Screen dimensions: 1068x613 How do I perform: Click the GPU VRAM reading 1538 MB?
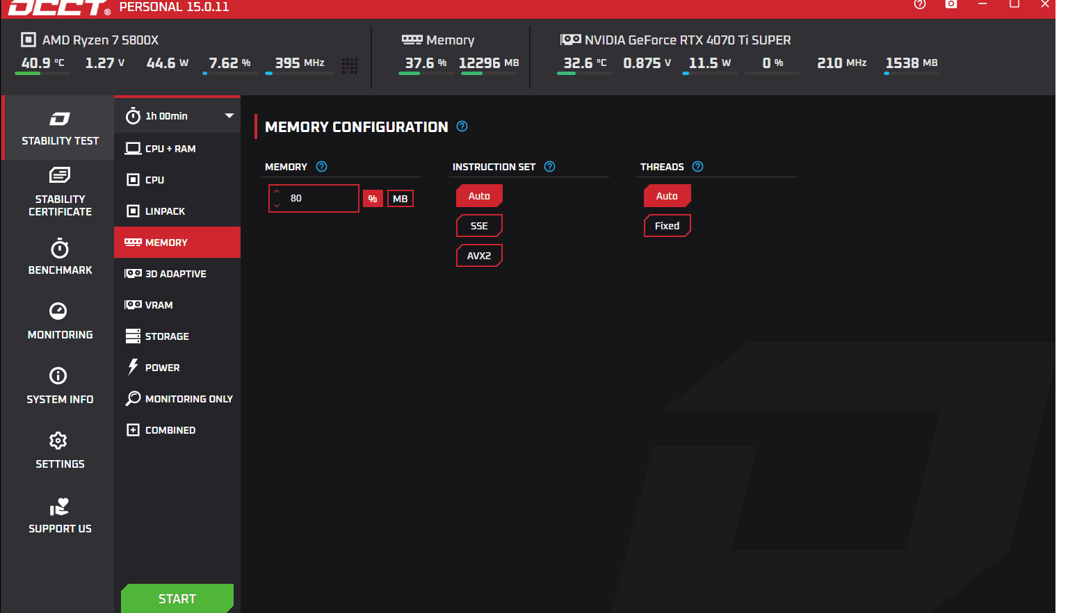(x=912, y=63)
